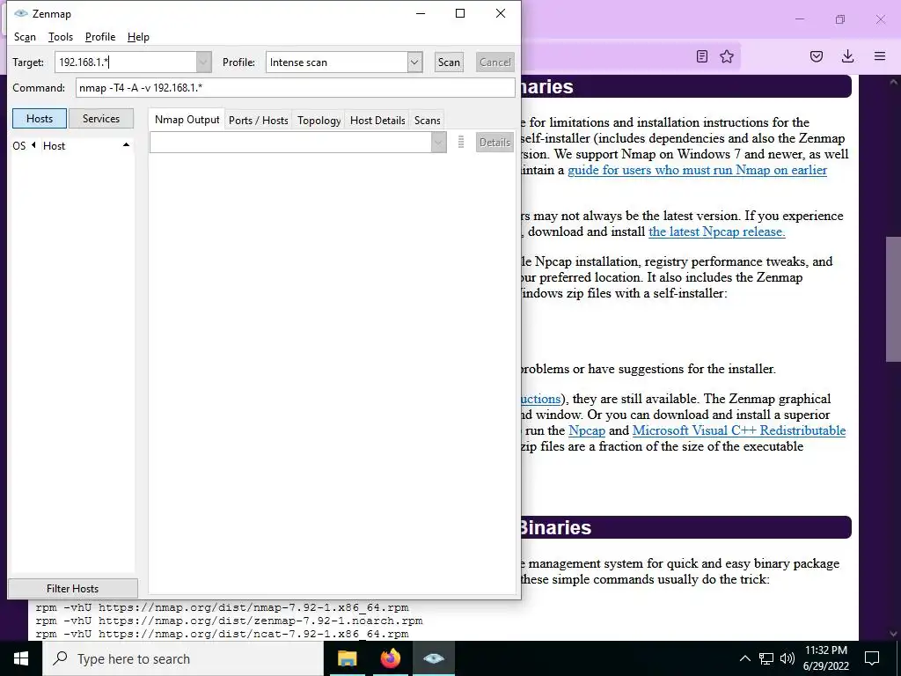Open the Scan menu in Zenmap
The height and width of the screenshot is (676, 901).
tap(25, 37)
